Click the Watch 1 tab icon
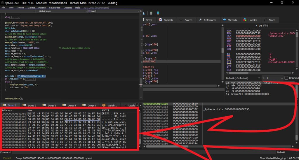 tap(103, 105)
